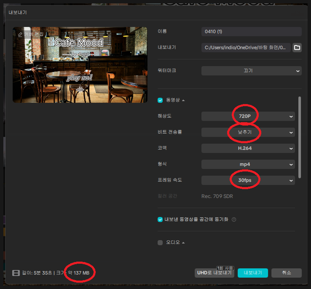
Task: Click the 워터마크 label
Action: (x=167, y=71)
